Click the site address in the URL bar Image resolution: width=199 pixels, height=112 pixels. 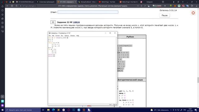(x=30, y=6)
